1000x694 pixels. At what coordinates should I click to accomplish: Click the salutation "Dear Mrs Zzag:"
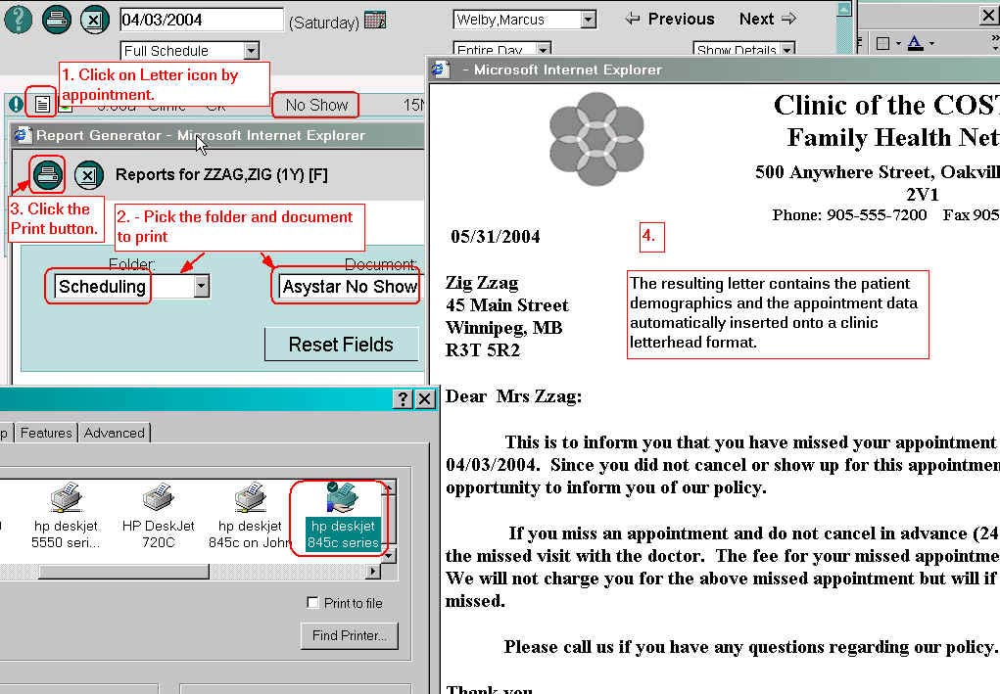coord(513,396)
